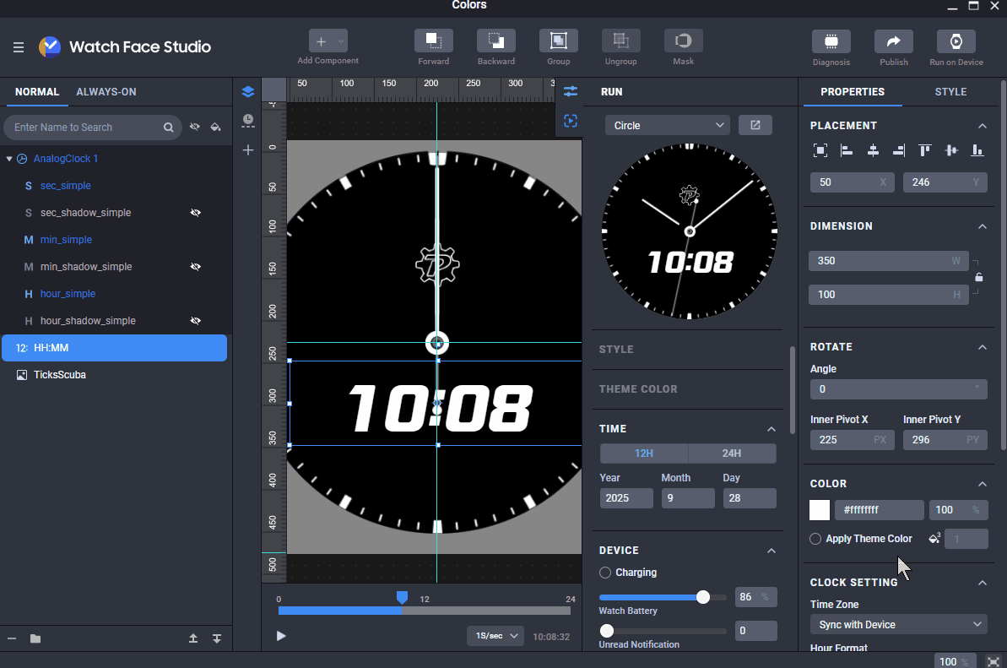Click the Group components icon
The height and width of the screenshot is (668, 1007).
pos(558,41)
